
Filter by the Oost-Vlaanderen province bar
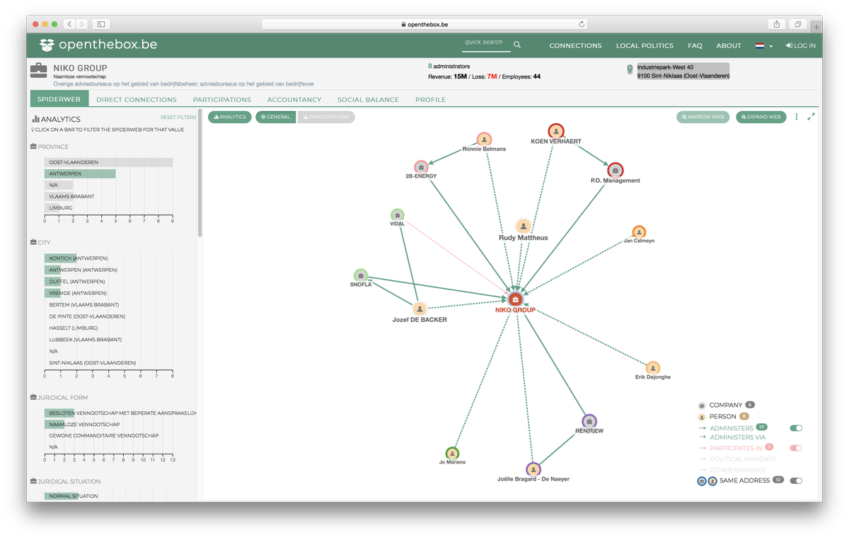(108, 162)
